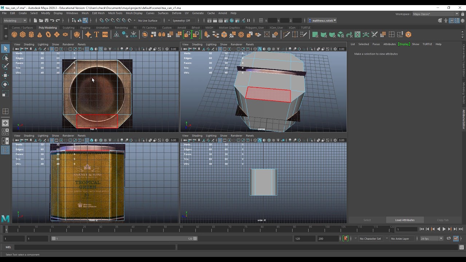This screenshot has width=466, height=262.
Task: Open the Script Editor icon
Action: coord(461,247)
